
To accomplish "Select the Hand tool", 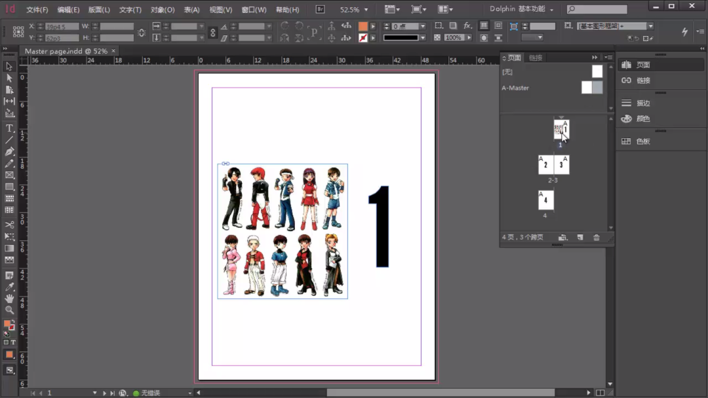I will pyautogui.click(x=9, y=298).
